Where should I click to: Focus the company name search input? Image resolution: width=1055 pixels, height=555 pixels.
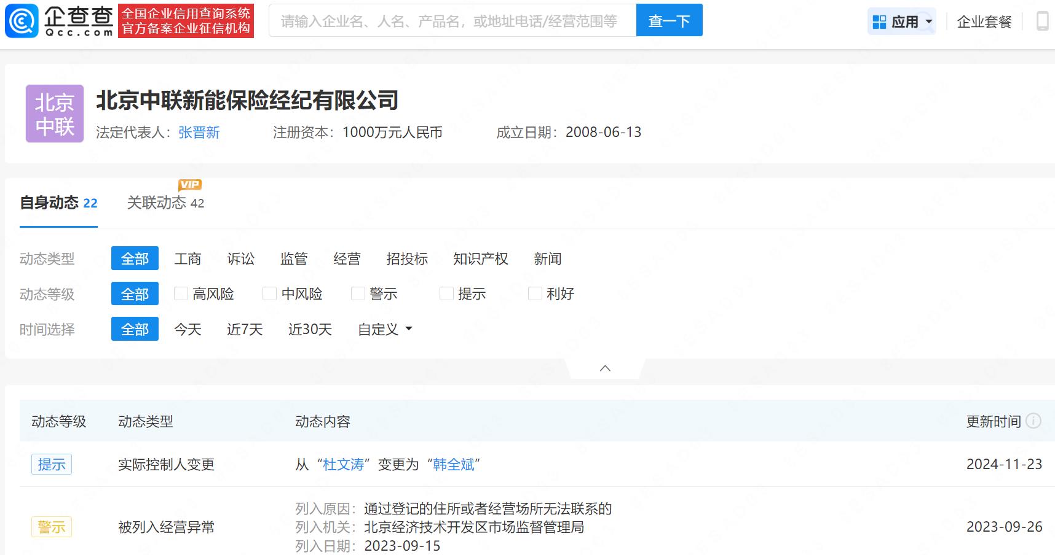(x=452, y=20)
